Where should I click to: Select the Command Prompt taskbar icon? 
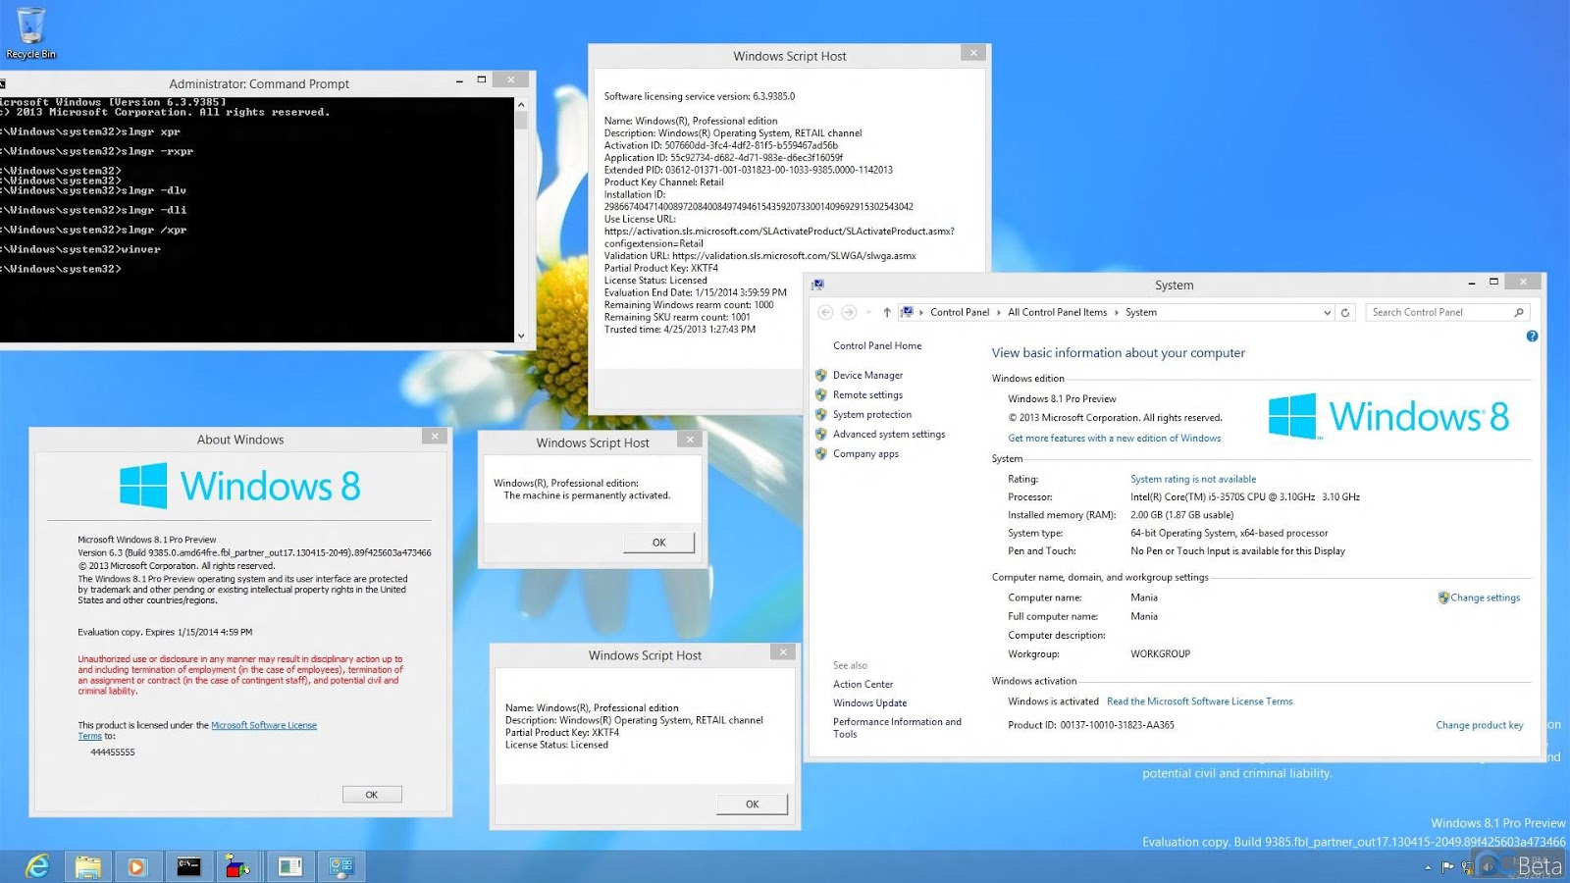tap(188, 866)
